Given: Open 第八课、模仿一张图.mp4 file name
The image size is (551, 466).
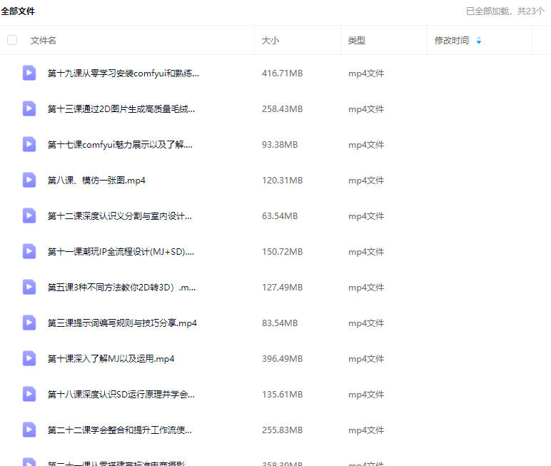Looking at the screenshot, I should [x=96, y=180].
